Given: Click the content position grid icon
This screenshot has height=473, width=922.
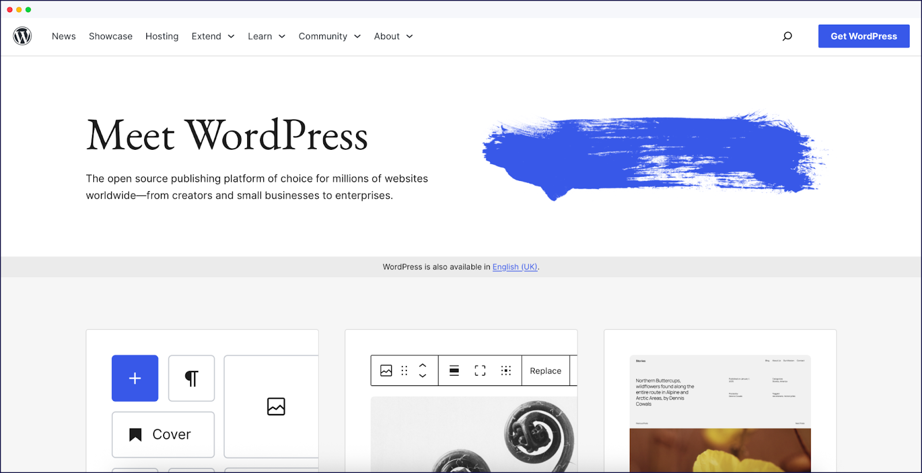Looking at the screenshot, I should pyautogui.click(x=506, y=370).
